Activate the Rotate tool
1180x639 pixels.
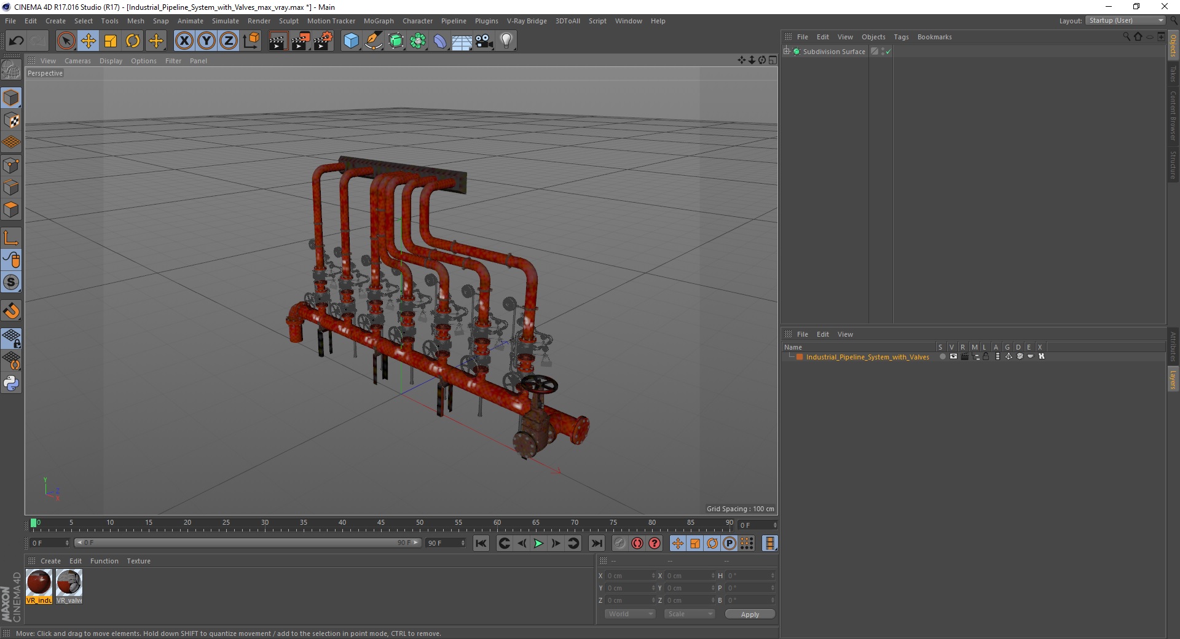[x=133, y=41]
